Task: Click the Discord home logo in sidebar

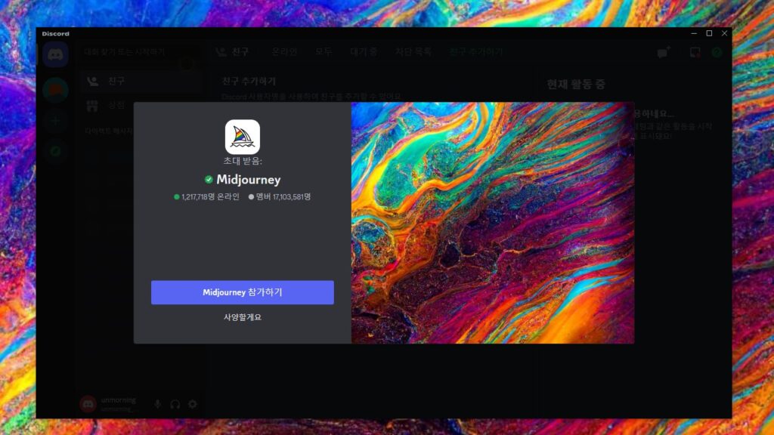Action: tap(55, 54)
